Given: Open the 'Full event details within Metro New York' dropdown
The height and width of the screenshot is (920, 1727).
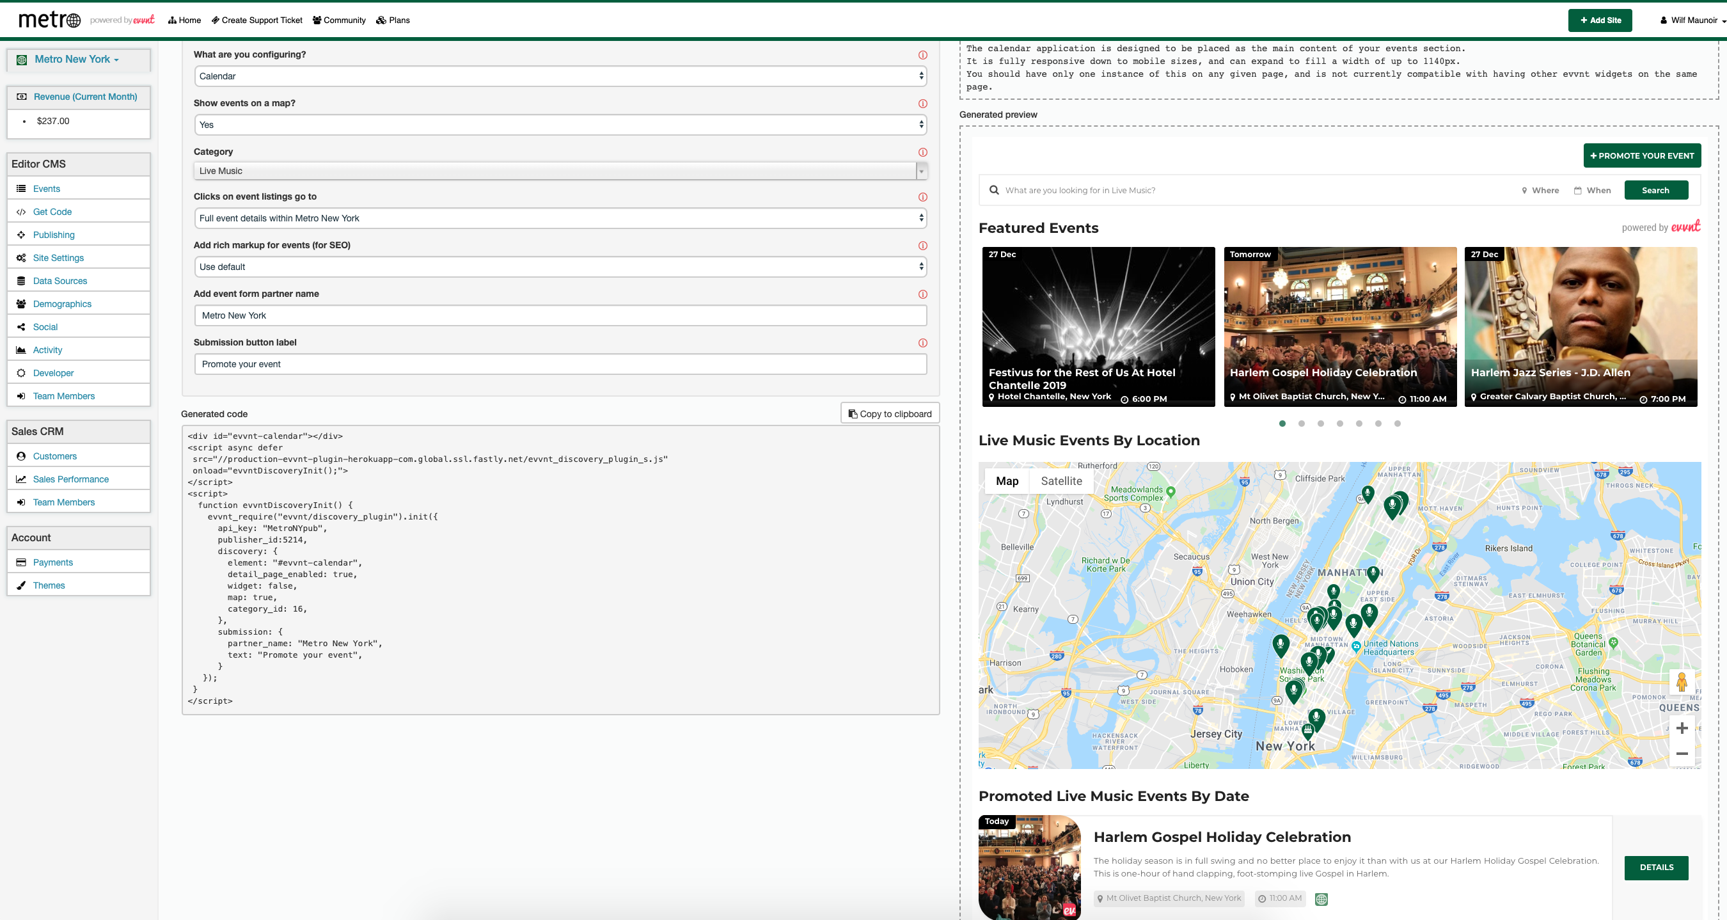Looking at the screenshot, I should [560, 219].
